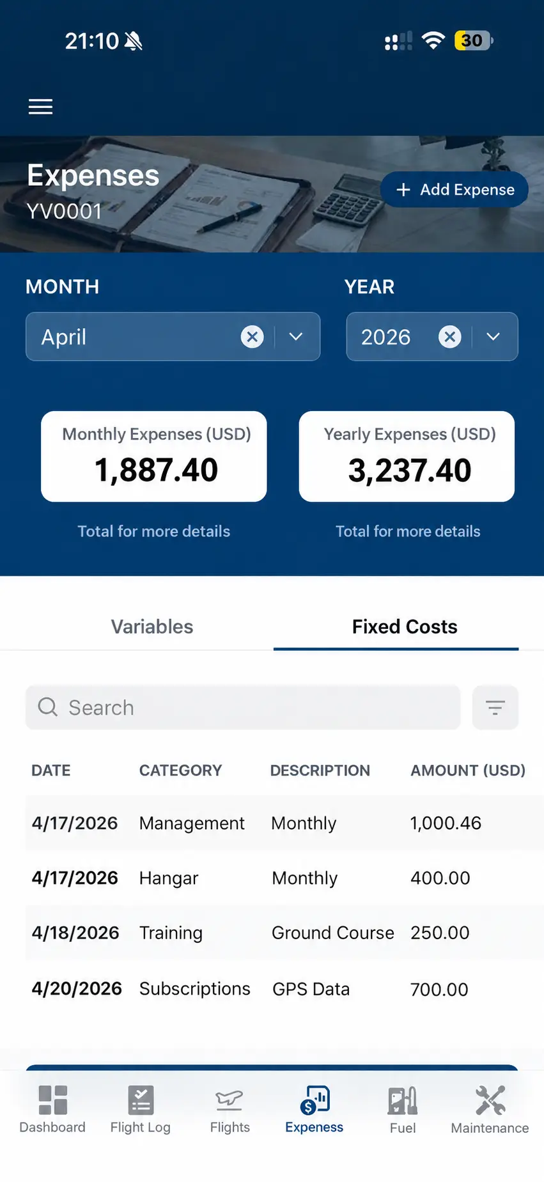Click the search magnifier icon
544x1182 pixels.
coord(47,707)
